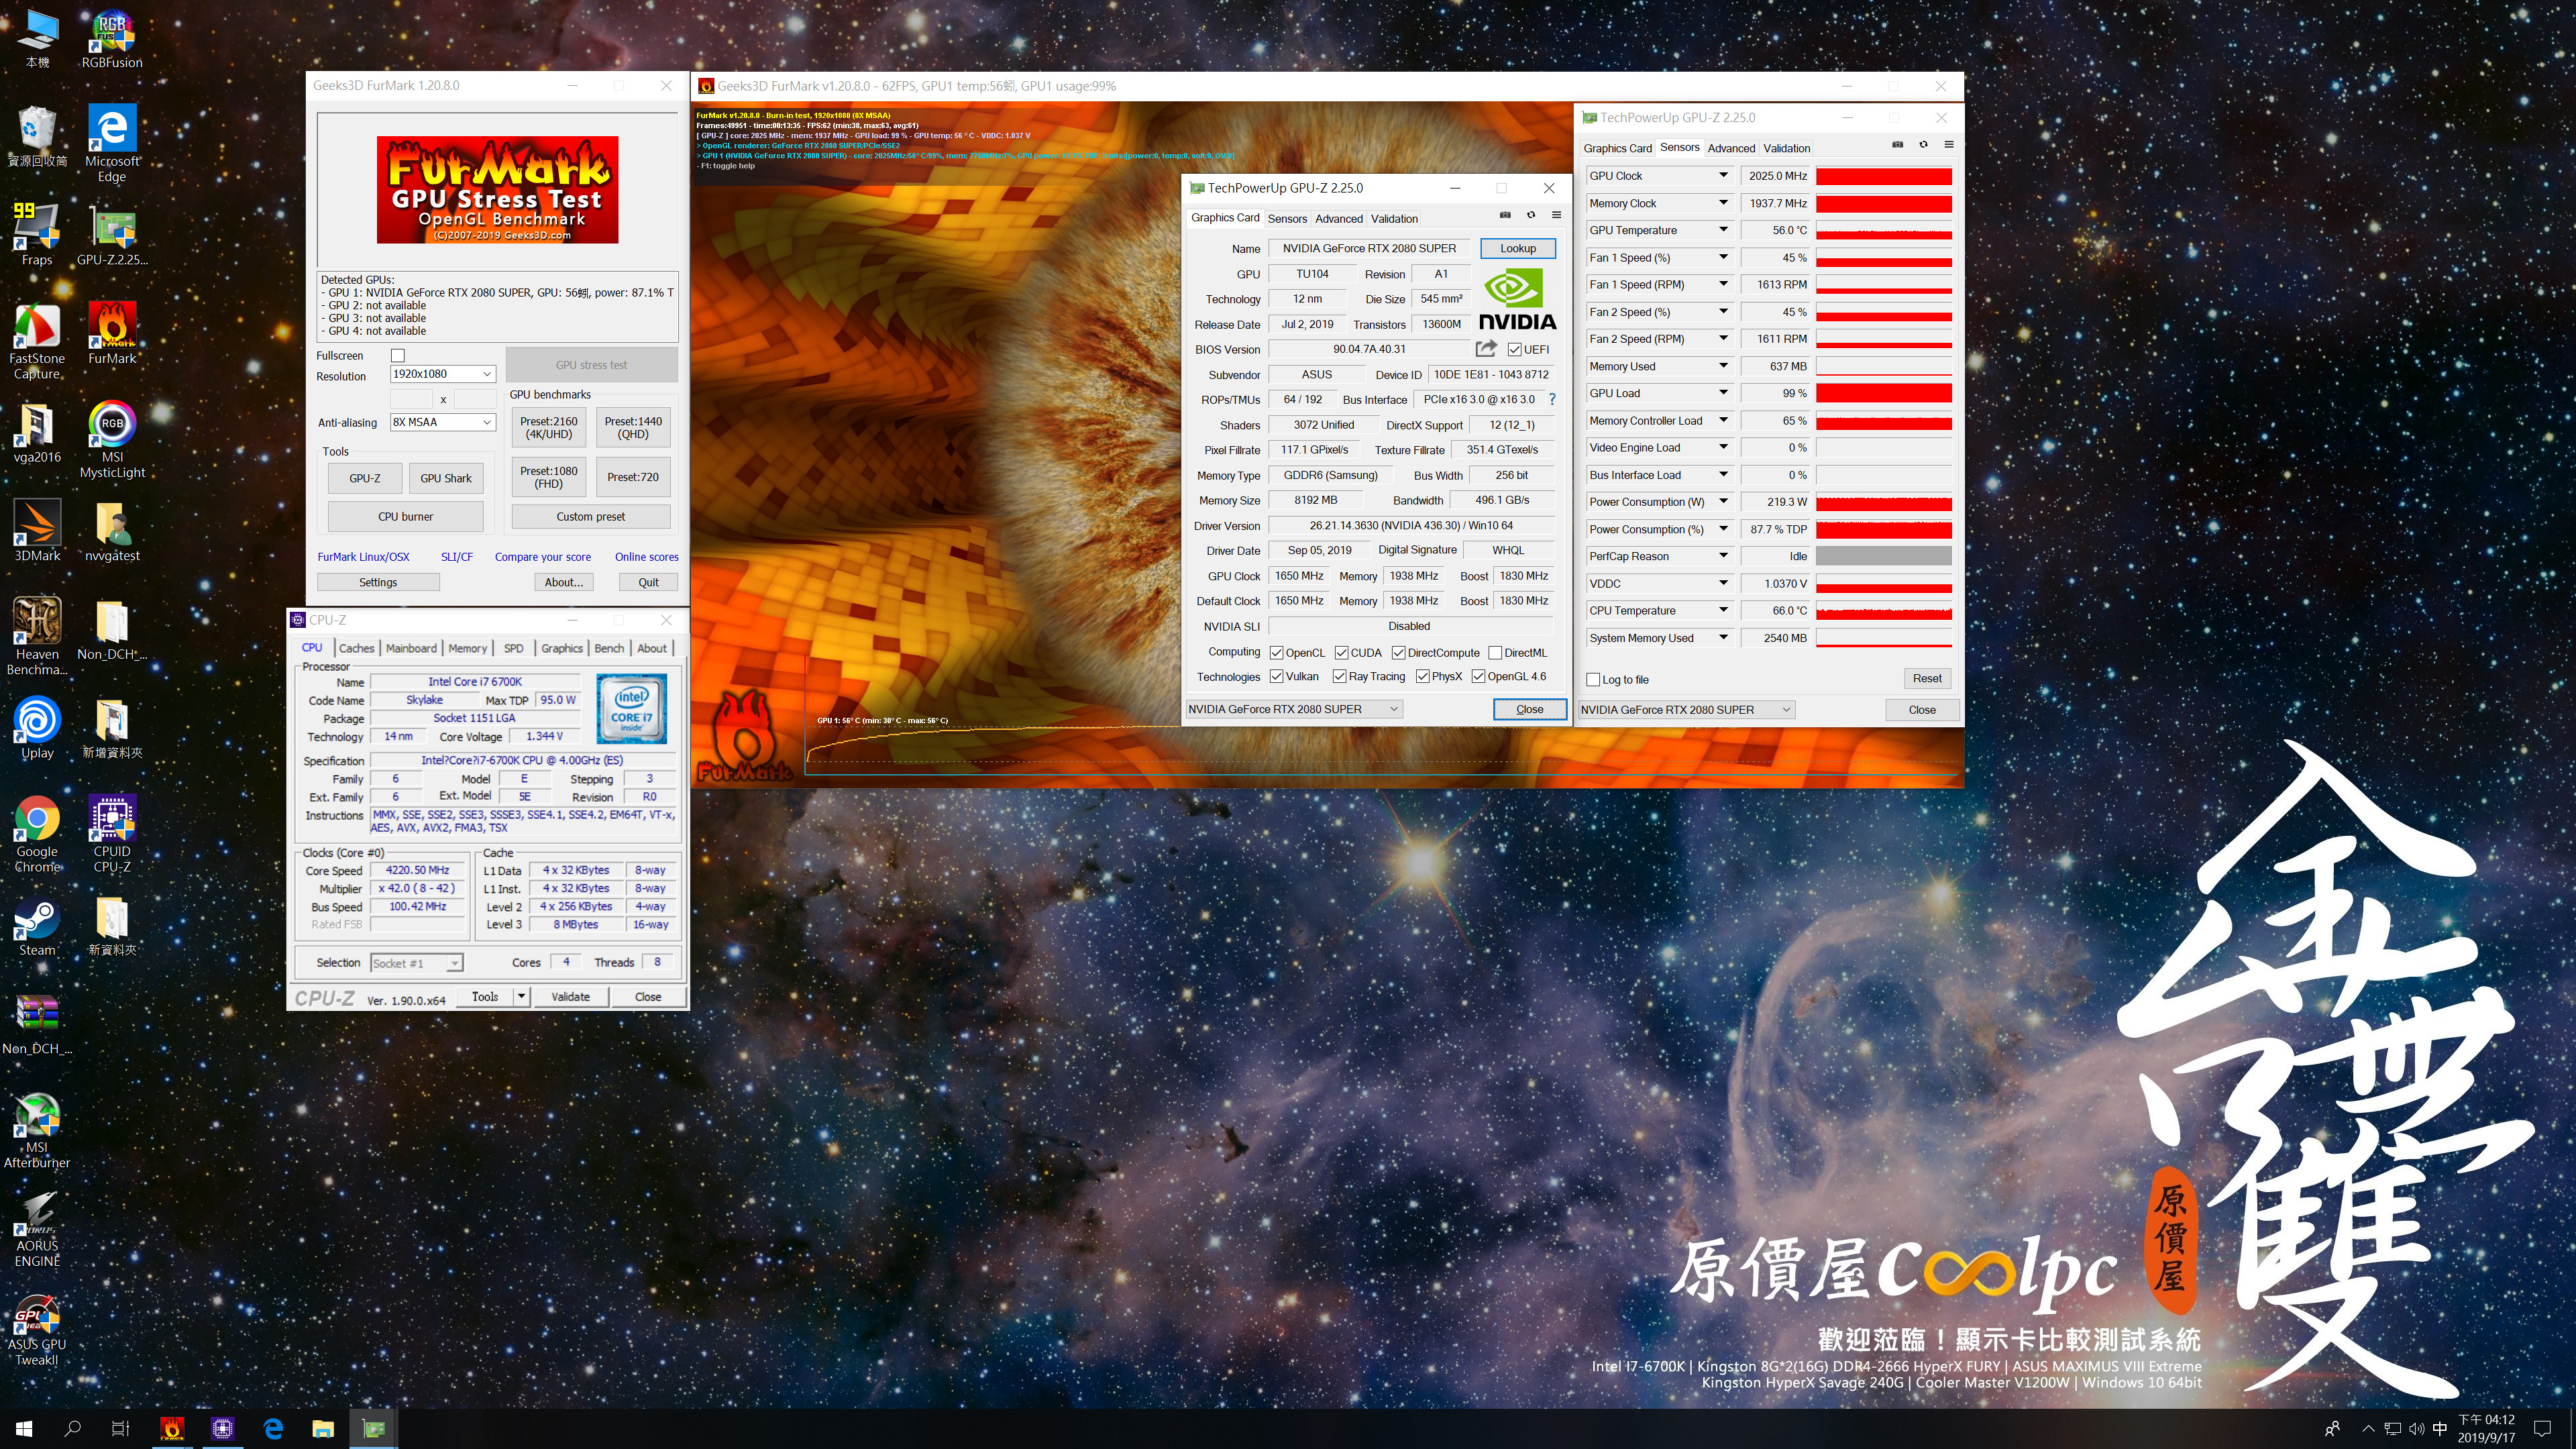2576x1449 pixels.
Task: Expand the GPU Clock sensor dropdown arrow
Action: click(1723, 175)
